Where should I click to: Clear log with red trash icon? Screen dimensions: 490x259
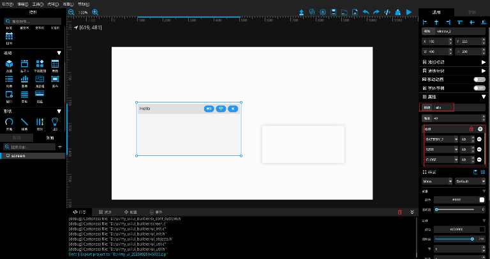(x=399, y=213)
